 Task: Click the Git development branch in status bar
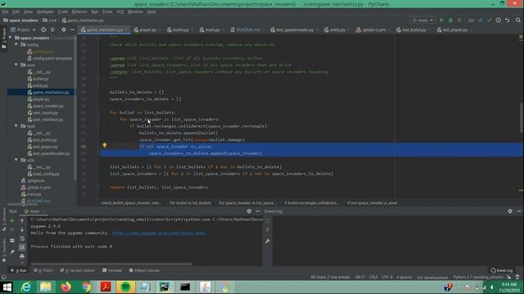(432, 278)
